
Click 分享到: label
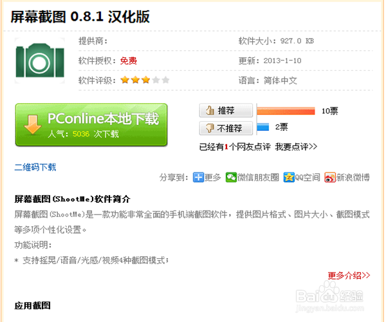[x=174, y=177]
